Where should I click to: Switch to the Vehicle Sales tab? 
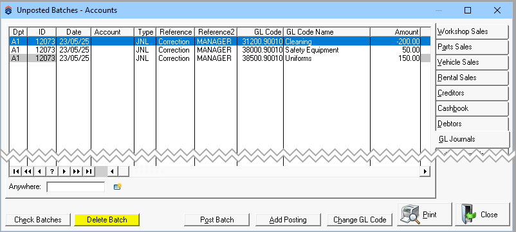coord(472,62)
